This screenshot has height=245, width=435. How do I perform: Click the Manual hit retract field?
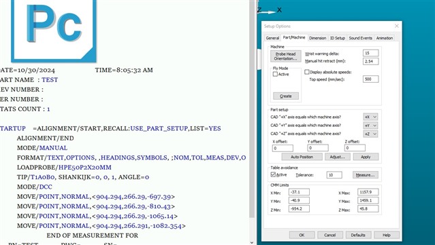point(370,61)
